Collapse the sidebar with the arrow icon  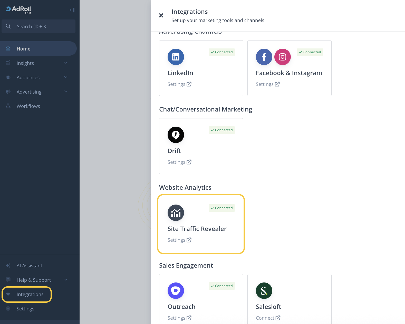tap(72, 10)
